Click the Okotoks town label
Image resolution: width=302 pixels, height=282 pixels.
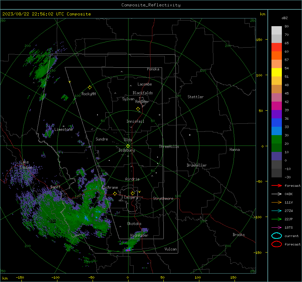[134, 223]
